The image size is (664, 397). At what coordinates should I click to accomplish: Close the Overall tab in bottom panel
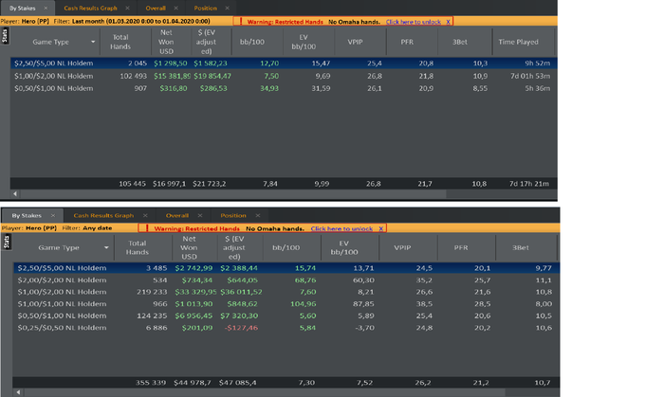[200, 216]
